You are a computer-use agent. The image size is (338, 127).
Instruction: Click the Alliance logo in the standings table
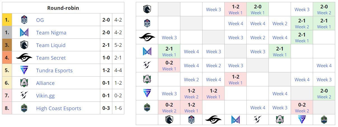coord(24,83)
